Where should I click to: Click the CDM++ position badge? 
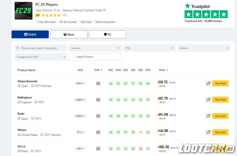point(80,116)
